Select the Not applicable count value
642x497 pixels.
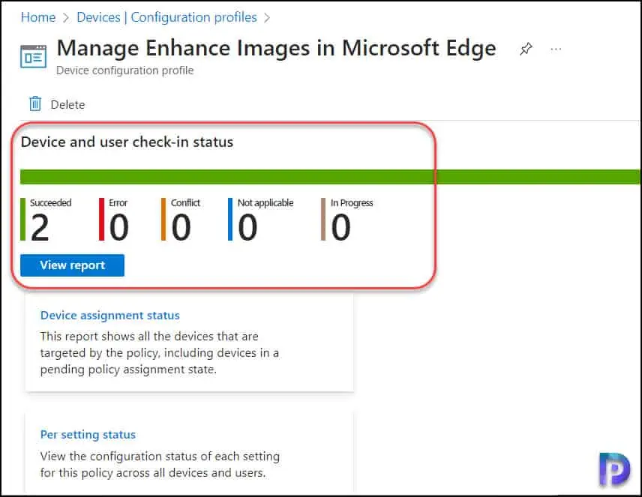coord(247,227)
